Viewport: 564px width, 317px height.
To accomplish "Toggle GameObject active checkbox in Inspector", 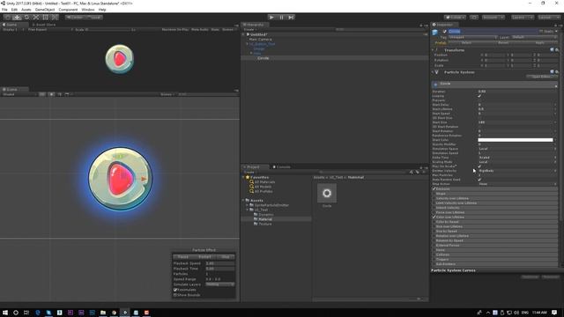I will (x=444, y=32).
